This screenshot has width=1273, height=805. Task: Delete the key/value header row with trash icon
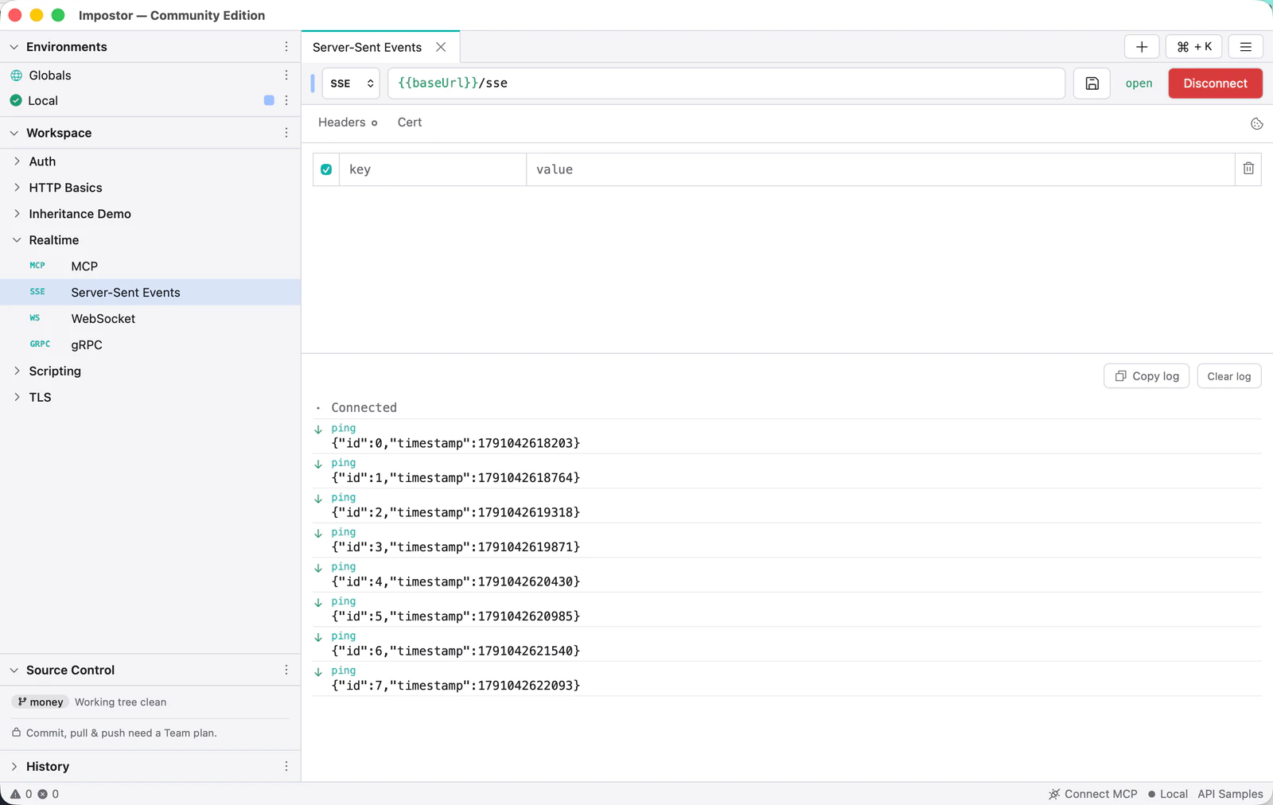(1248, 169)
